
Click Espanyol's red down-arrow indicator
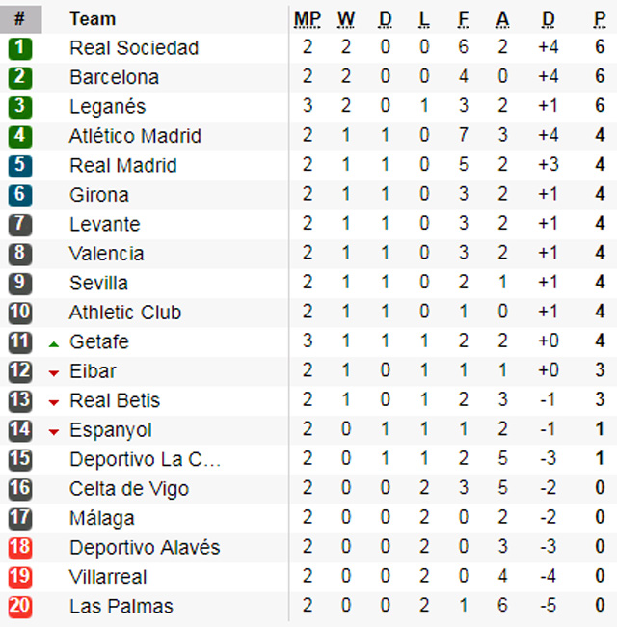point(54,432)
